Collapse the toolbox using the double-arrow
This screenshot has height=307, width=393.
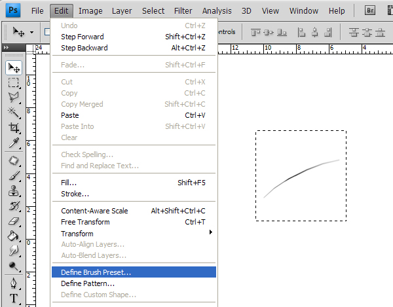[7, 48]
